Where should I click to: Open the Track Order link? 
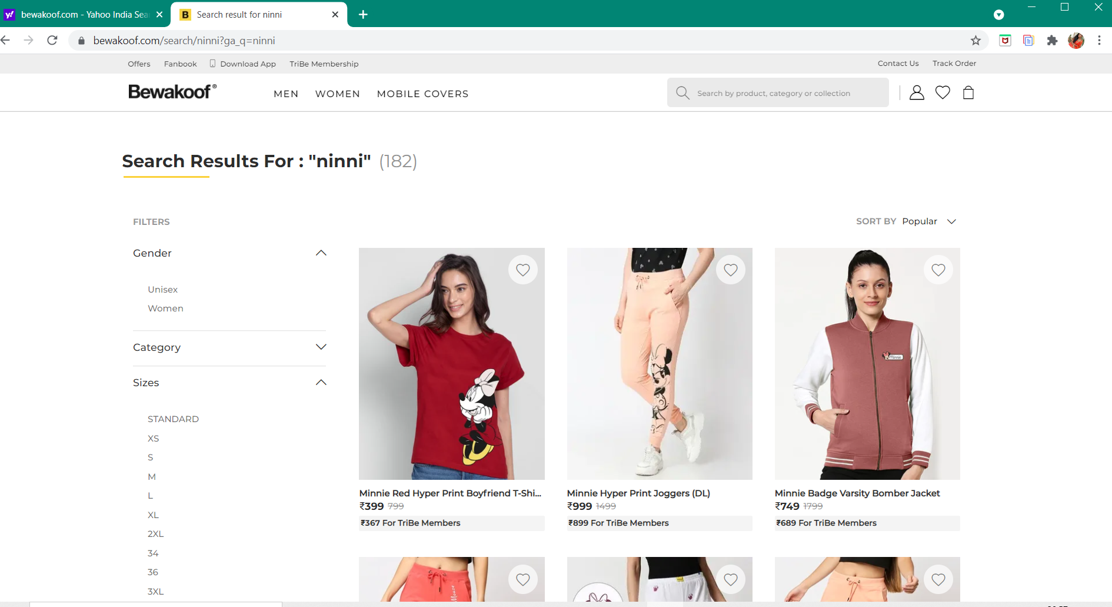point(954,64)
